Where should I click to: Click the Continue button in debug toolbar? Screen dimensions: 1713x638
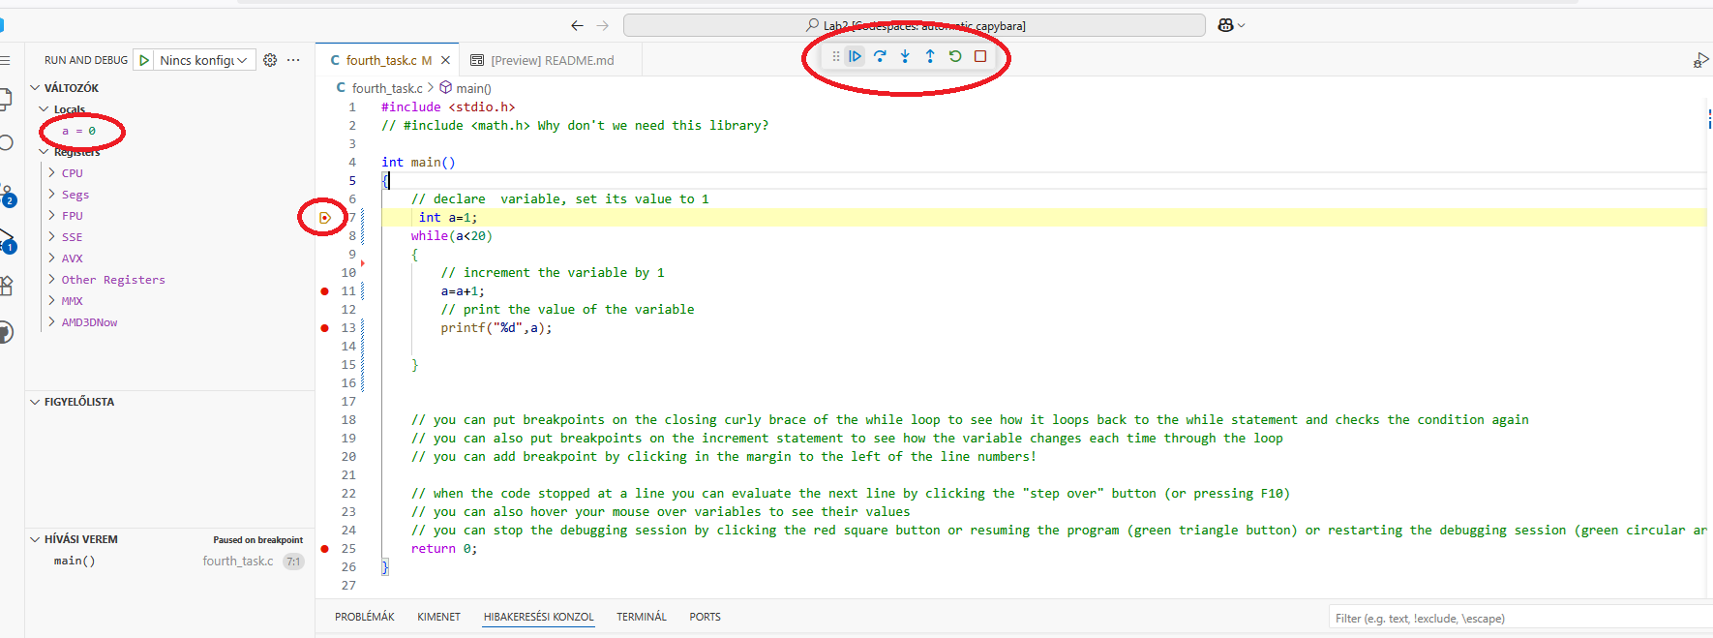coord(855,56)
